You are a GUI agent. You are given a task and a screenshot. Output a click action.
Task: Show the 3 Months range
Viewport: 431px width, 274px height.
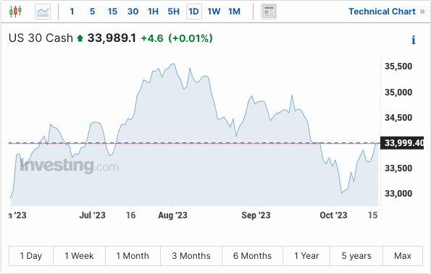click(191, 256)
